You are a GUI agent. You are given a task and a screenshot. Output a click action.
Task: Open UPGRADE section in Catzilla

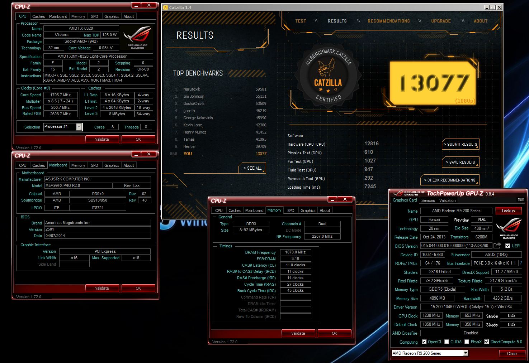[441, 21]
